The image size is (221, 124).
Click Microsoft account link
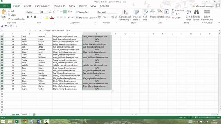click(204, 6)
